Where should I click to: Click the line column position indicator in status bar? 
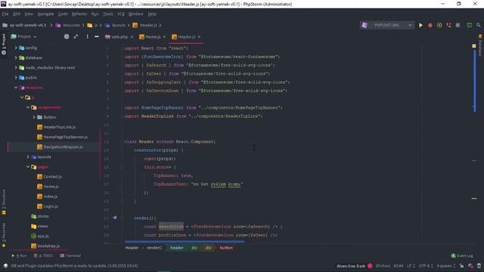pos(399,266)
